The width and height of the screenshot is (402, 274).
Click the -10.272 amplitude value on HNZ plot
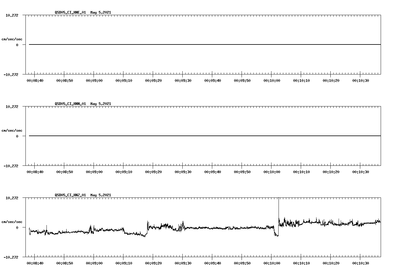point(11,258)
